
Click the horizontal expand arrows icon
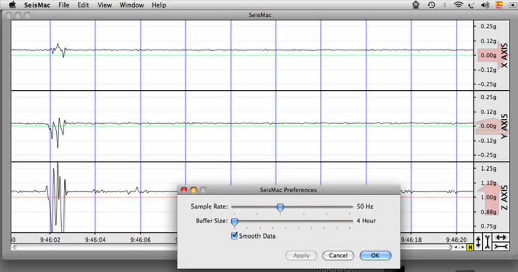(501, 237)
